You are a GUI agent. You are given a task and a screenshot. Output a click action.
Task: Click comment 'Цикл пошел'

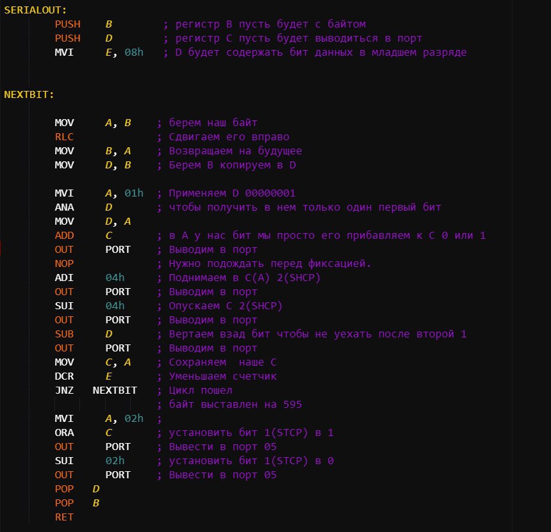[x=201, y=390]
